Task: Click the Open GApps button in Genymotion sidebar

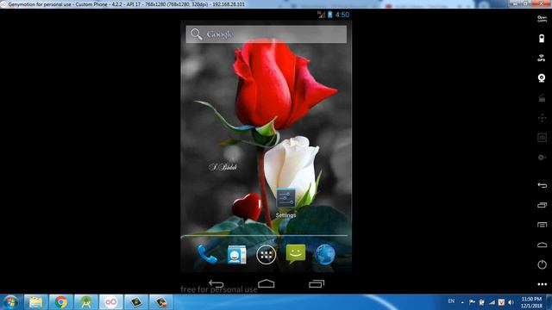Action: pos(542,19)
